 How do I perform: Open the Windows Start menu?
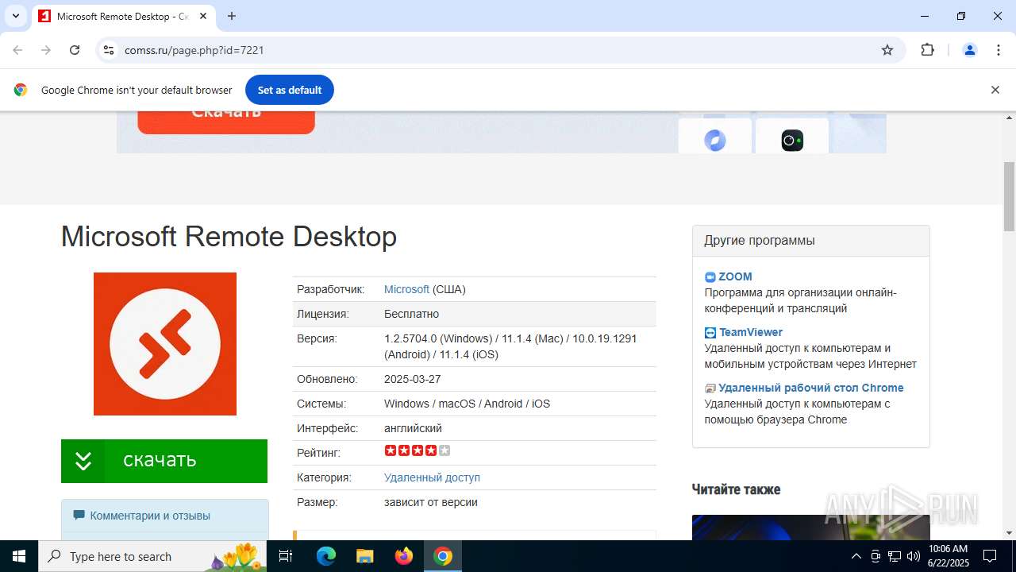[x=19, y=556]
